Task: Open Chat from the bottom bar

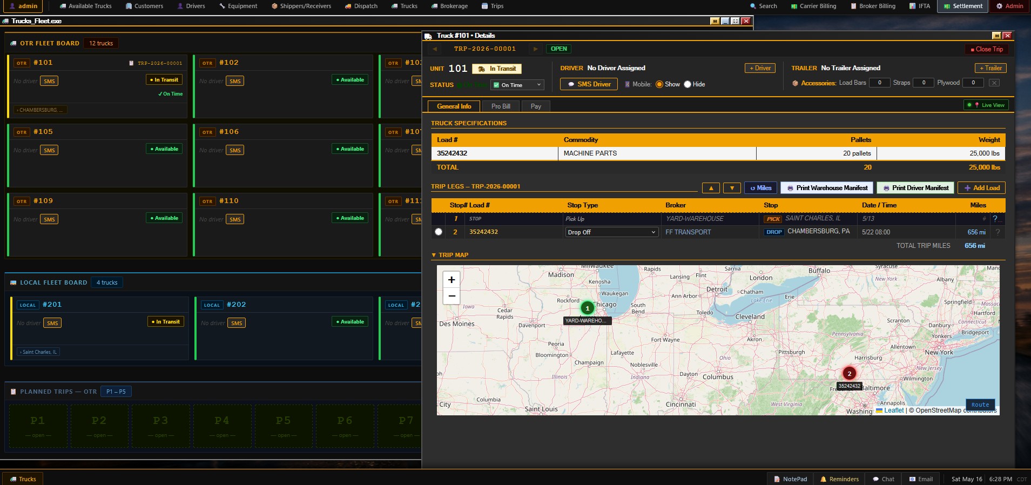Action: [883, 479]
